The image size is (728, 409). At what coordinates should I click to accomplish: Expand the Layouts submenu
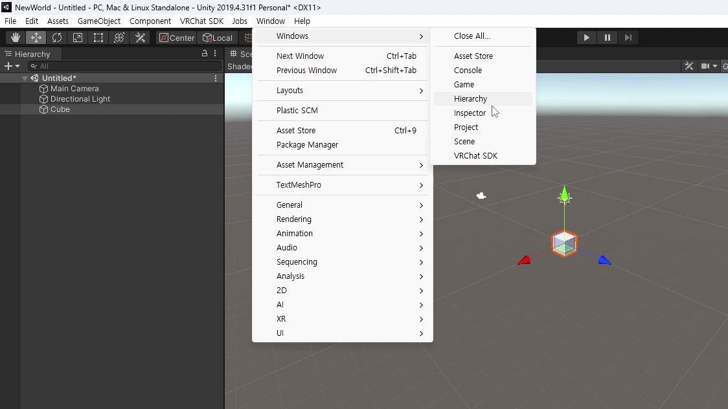pos(342,91)
